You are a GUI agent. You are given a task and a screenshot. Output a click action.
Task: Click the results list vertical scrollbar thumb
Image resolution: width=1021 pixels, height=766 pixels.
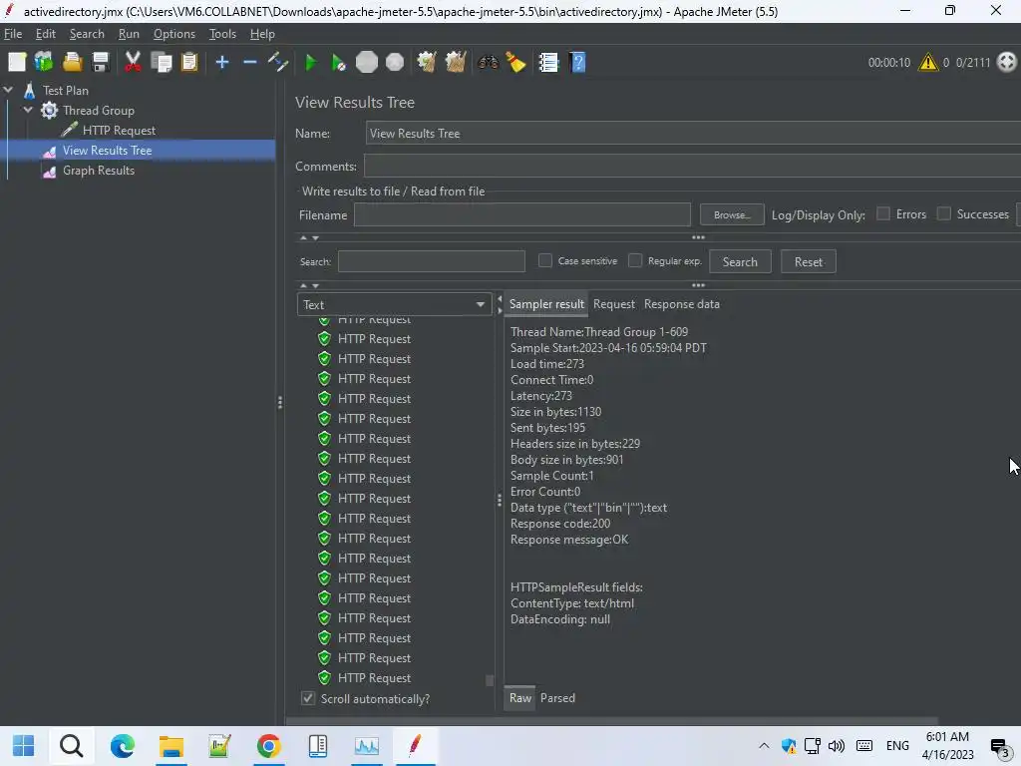490,680
